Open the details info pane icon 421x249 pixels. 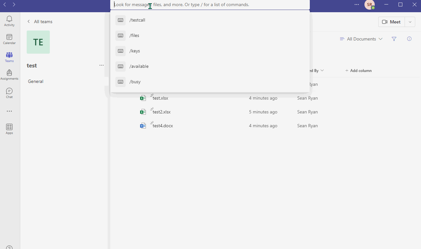409,39
